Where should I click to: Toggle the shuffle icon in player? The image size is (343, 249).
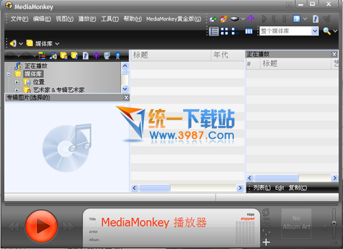click(x=266, y=222)
